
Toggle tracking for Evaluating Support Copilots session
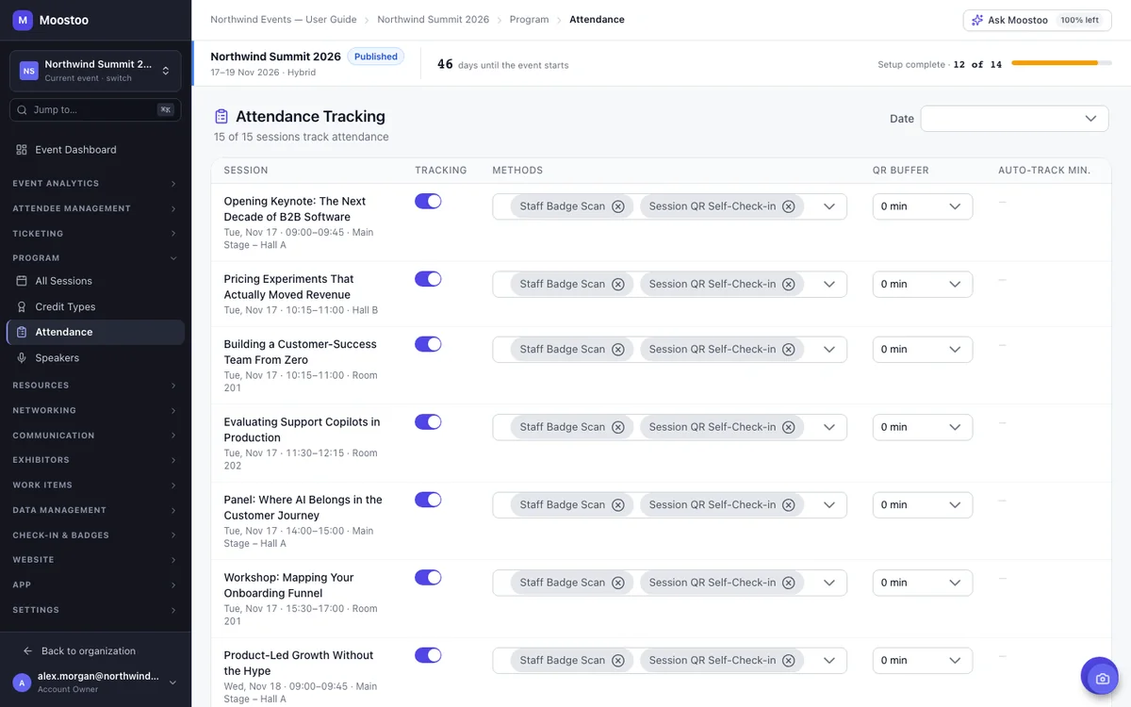click(428, 422)
